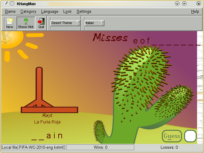Image resolution: width=204 pixels, height=153 pixels.
Task: Open the Settings menu
Action: pos(84,12)
